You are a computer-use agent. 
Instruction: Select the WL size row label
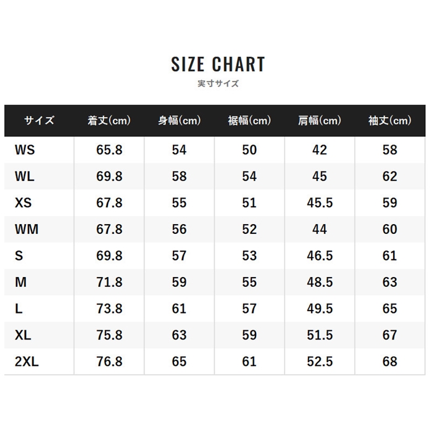pos(25,177)
